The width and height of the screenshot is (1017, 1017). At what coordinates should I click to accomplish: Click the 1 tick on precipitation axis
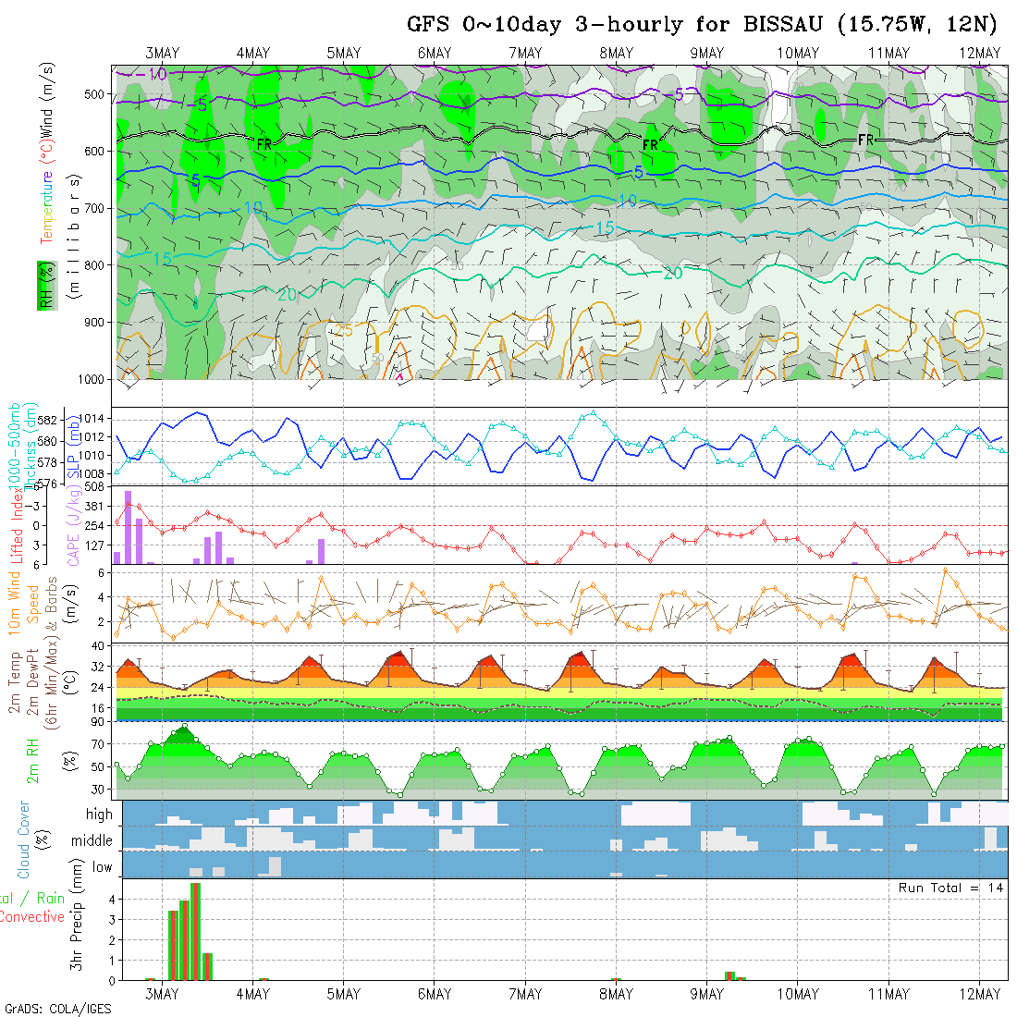pos(112,961)
